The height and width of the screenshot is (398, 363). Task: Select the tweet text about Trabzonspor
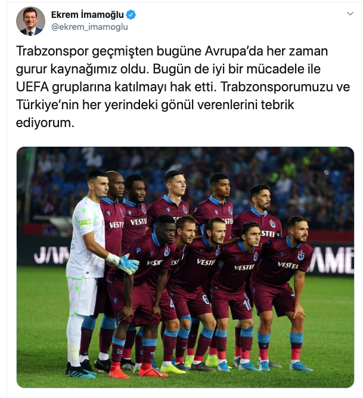click(183, 87)
